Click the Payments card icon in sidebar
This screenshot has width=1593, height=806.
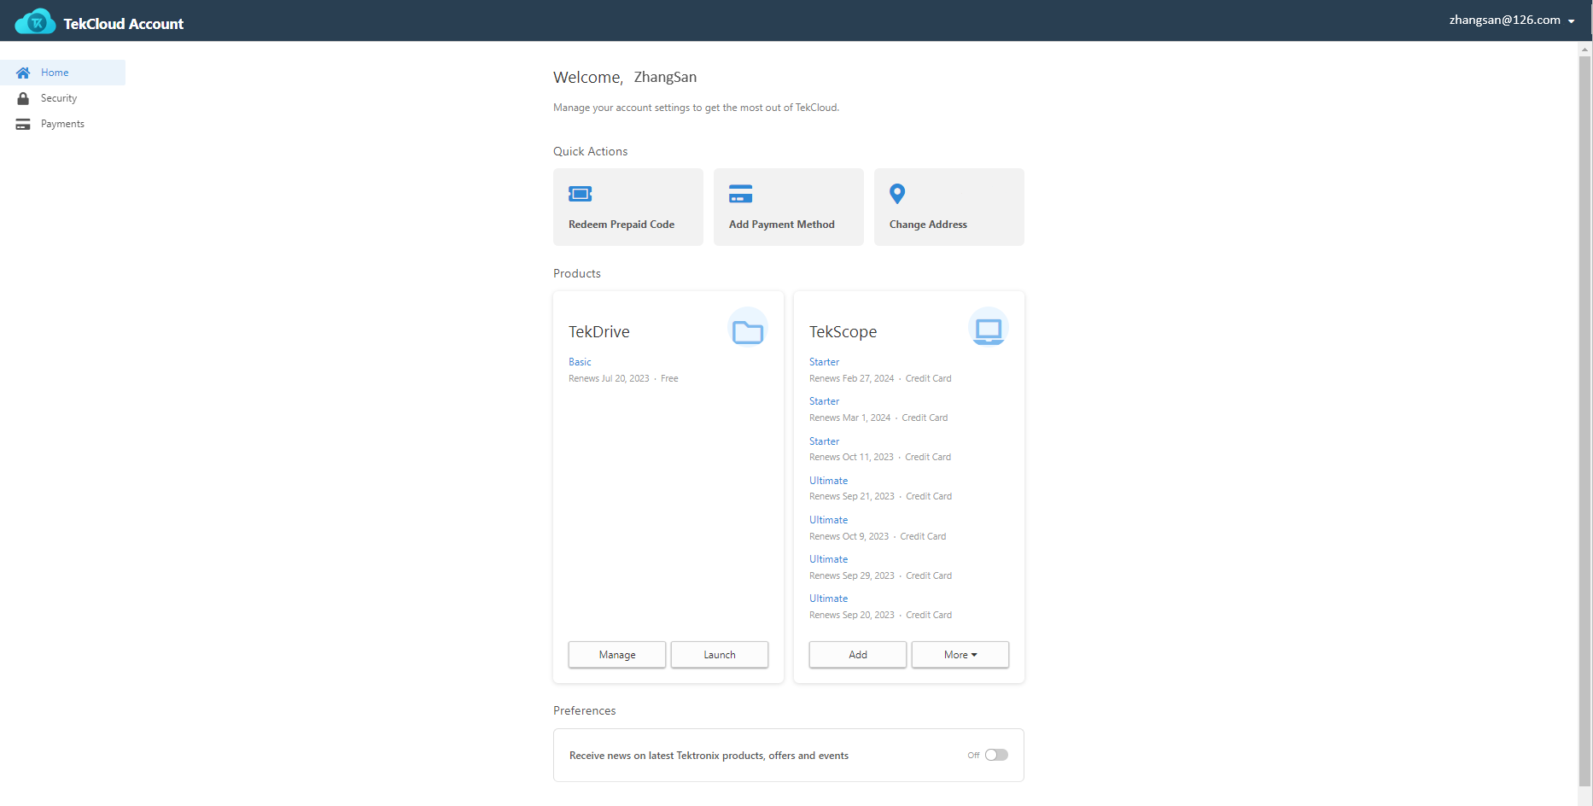coord(23,124)
